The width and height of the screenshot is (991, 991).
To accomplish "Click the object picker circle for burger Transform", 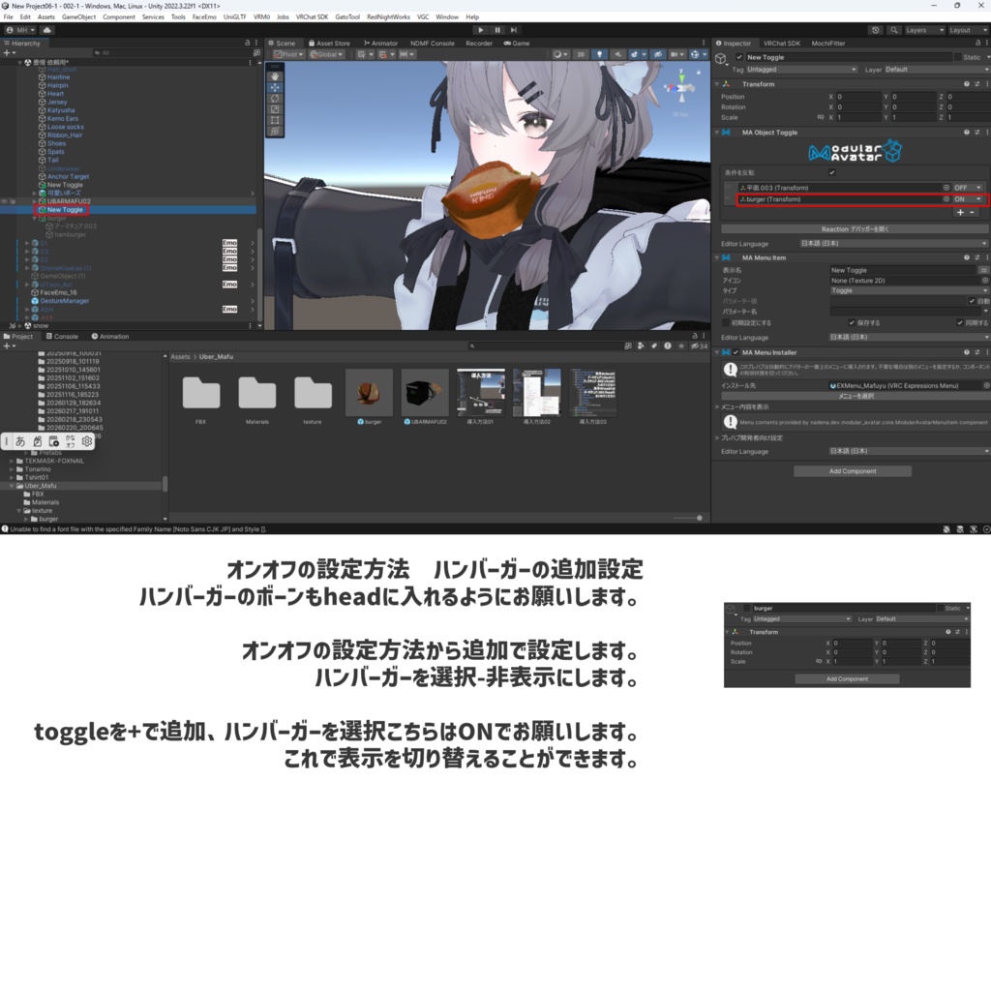I will (946, 198).
